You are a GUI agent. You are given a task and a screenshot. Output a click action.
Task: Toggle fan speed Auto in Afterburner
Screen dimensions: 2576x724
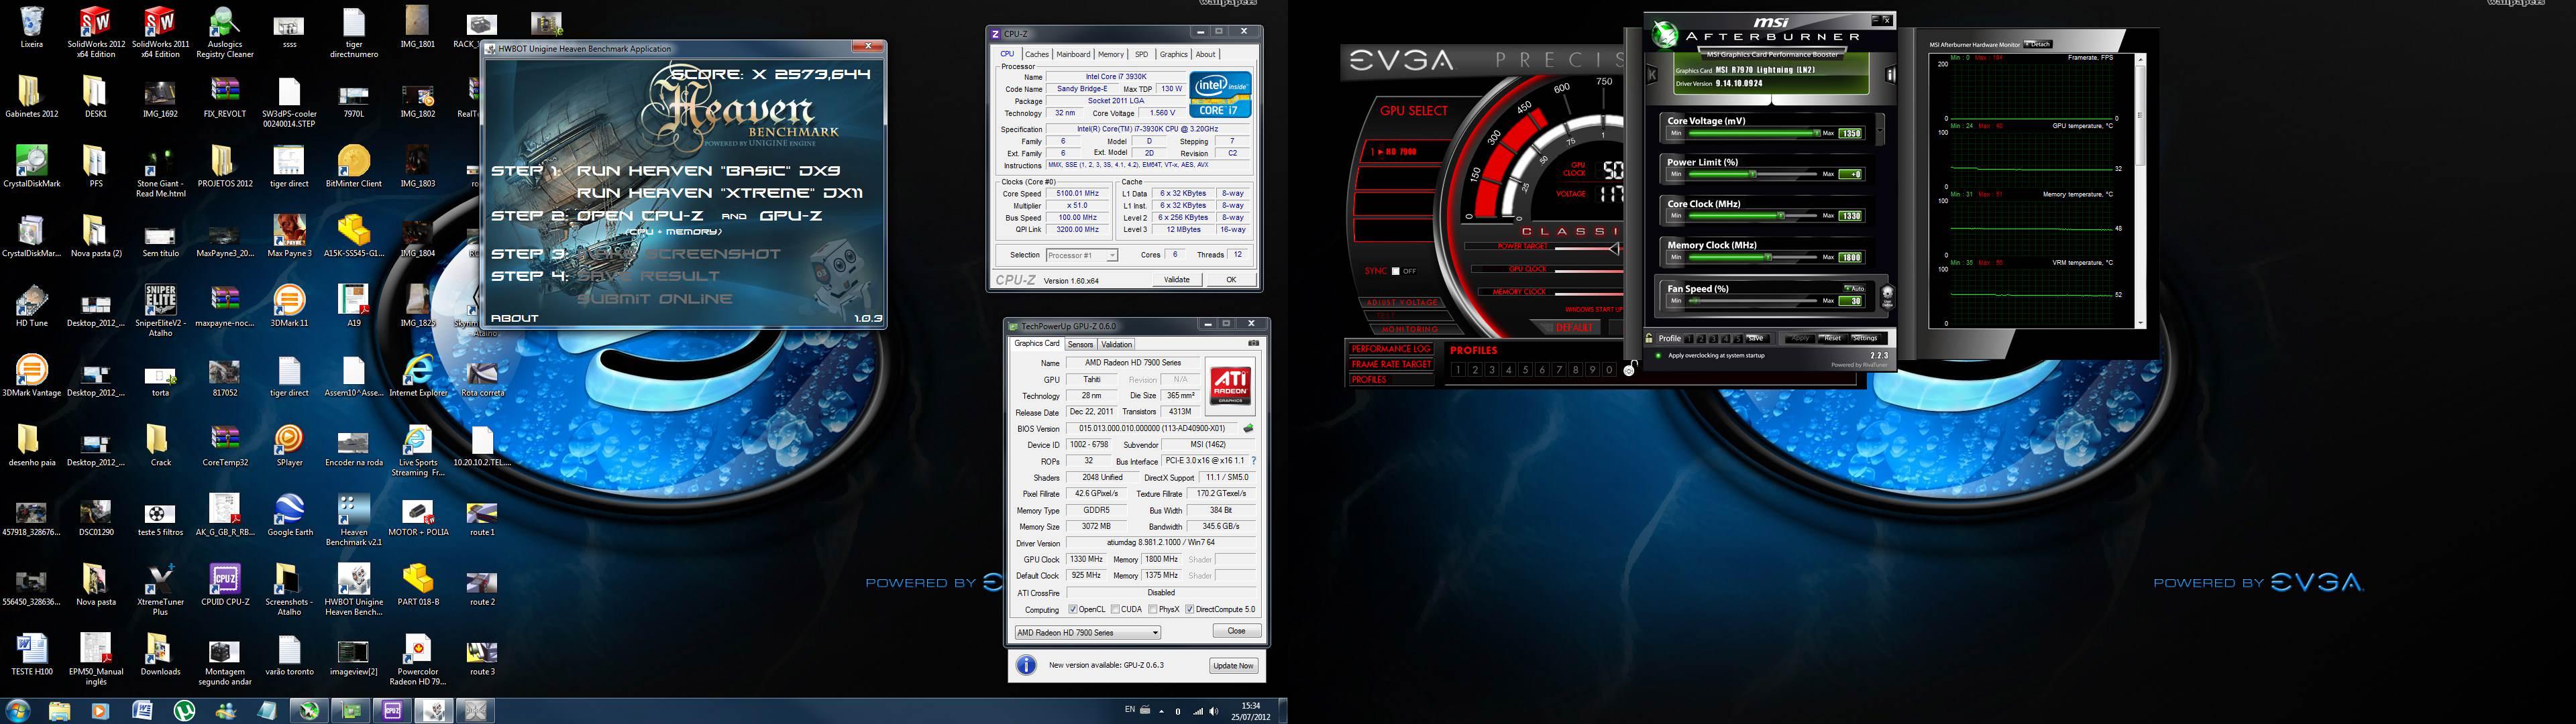point(1853,288)
